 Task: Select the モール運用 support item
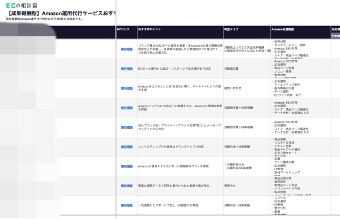(280, 91)
